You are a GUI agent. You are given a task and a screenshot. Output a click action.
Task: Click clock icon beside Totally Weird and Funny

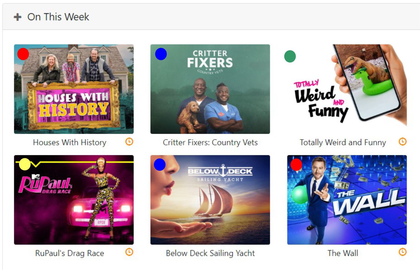tap(402, 142)
